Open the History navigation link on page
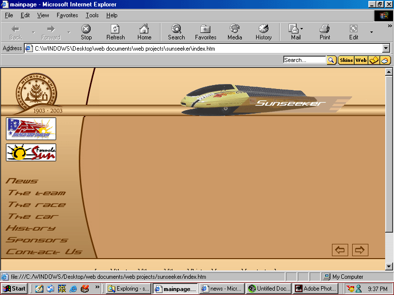This screenshot has height=295, width=394. click(x=31, y=228)
